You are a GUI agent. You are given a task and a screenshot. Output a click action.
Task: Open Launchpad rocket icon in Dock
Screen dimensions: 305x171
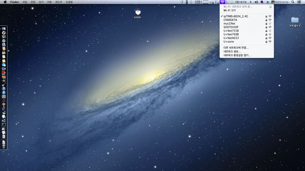click(4, 33)
